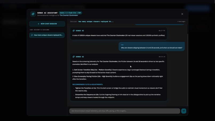Click the '4 messages' counter text
The image size is (215, 121).
point(181,22)
